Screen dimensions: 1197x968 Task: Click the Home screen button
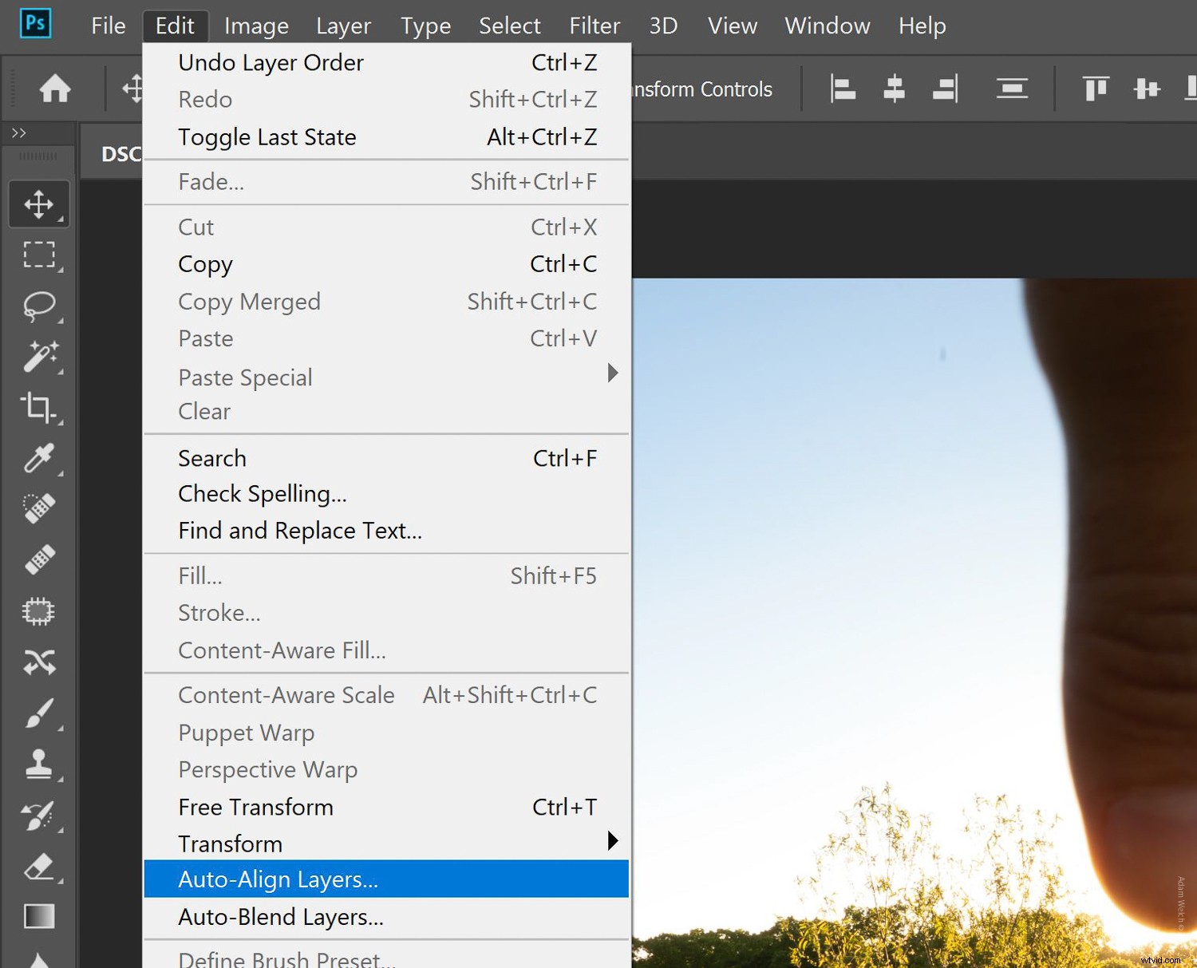point(54,89)
